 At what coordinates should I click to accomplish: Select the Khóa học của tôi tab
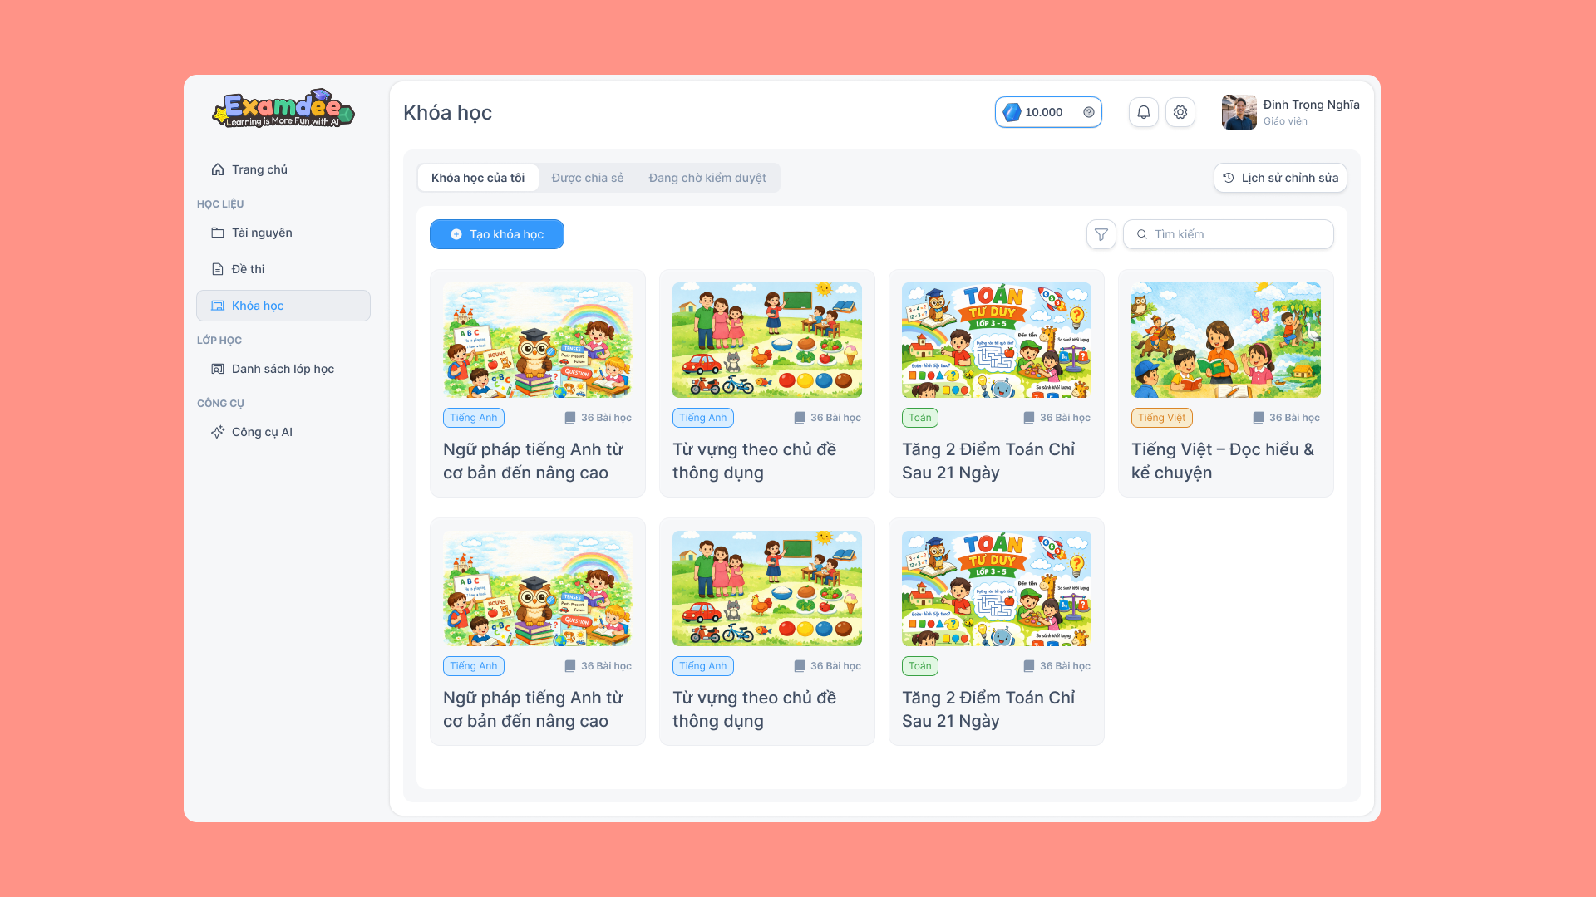coord(478,178)
